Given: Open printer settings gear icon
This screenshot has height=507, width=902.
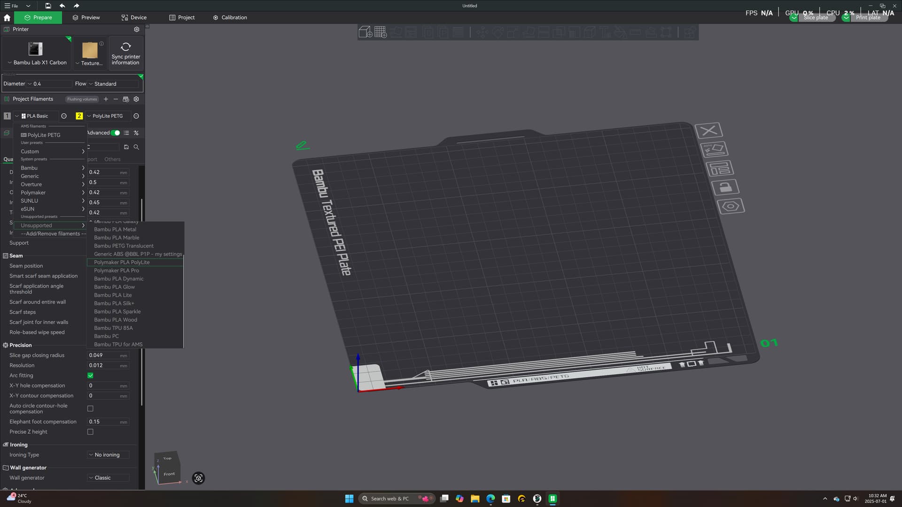Looking at the screenshot, I should [137, 29].
